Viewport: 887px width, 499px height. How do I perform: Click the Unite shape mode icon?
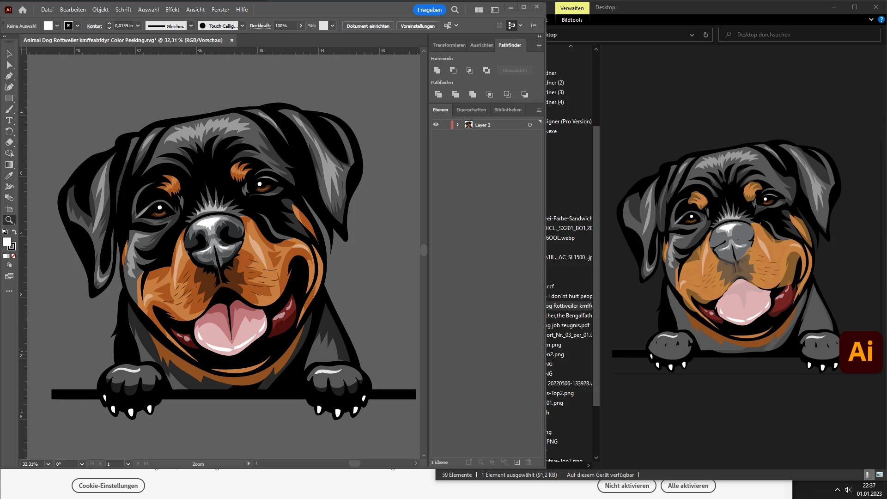click(437, 70)
